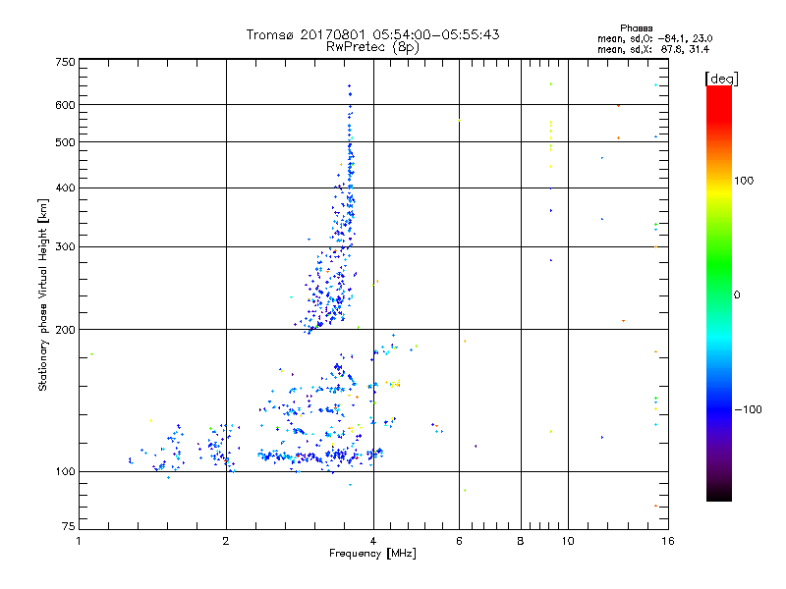Click the colorbar tick label '0'

(736, 295)
